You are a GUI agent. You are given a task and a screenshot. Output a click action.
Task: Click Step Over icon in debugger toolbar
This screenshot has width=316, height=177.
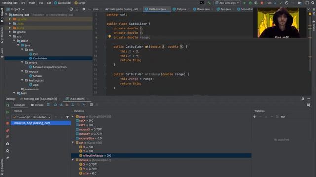(x=55, y=105)
